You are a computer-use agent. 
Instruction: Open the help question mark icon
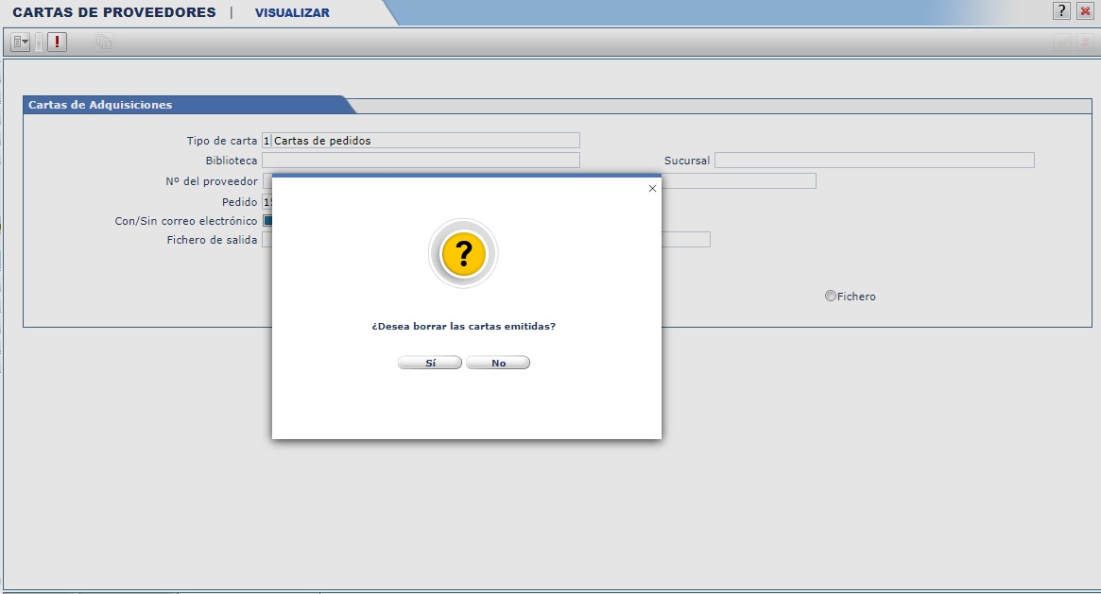pyautogui.click(x=1061, y=11)
